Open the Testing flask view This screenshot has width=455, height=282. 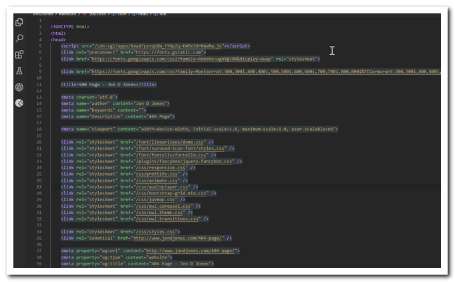pyautogui.click(x=19, y=71)
